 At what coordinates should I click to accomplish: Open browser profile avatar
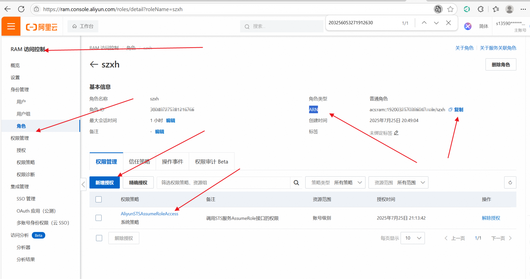(509, 9)
